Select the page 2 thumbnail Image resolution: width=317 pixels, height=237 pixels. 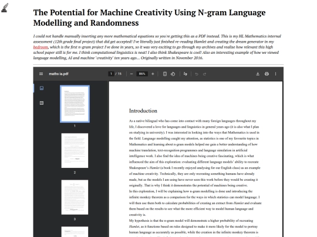(x=75, y=150)
